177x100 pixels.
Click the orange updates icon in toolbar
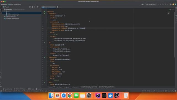click(x=173, y=4)
